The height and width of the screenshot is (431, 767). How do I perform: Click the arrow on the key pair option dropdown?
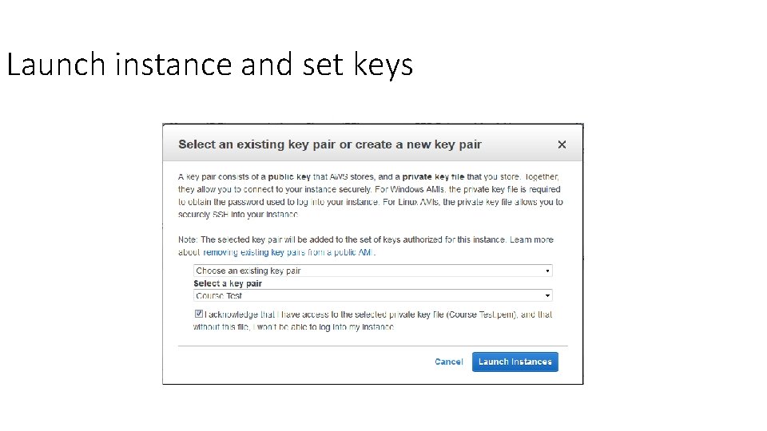coord(547,271)
